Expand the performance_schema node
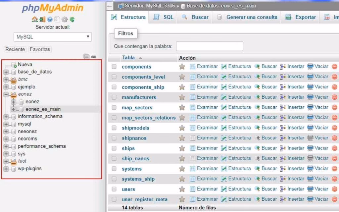This screenshot has height=212, width=339. 6,147
